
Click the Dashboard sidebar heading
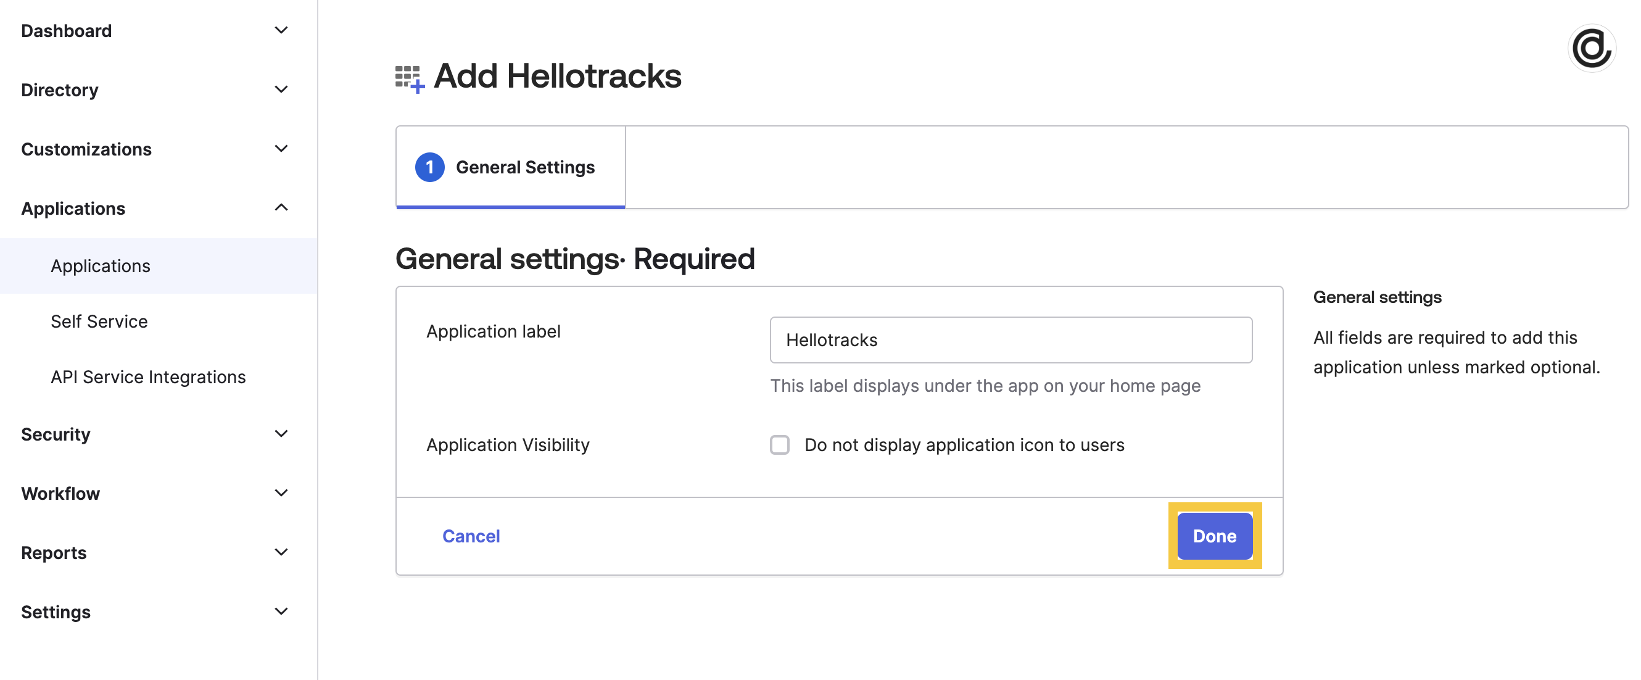pyautogui.click(x=66, y=31)
